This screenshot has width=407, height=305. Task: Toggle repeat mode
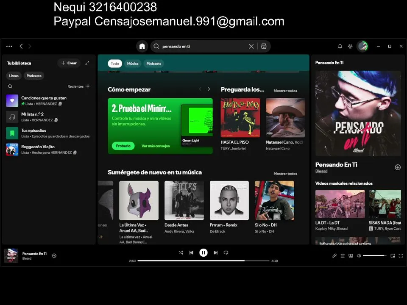(x=226, y=252)
